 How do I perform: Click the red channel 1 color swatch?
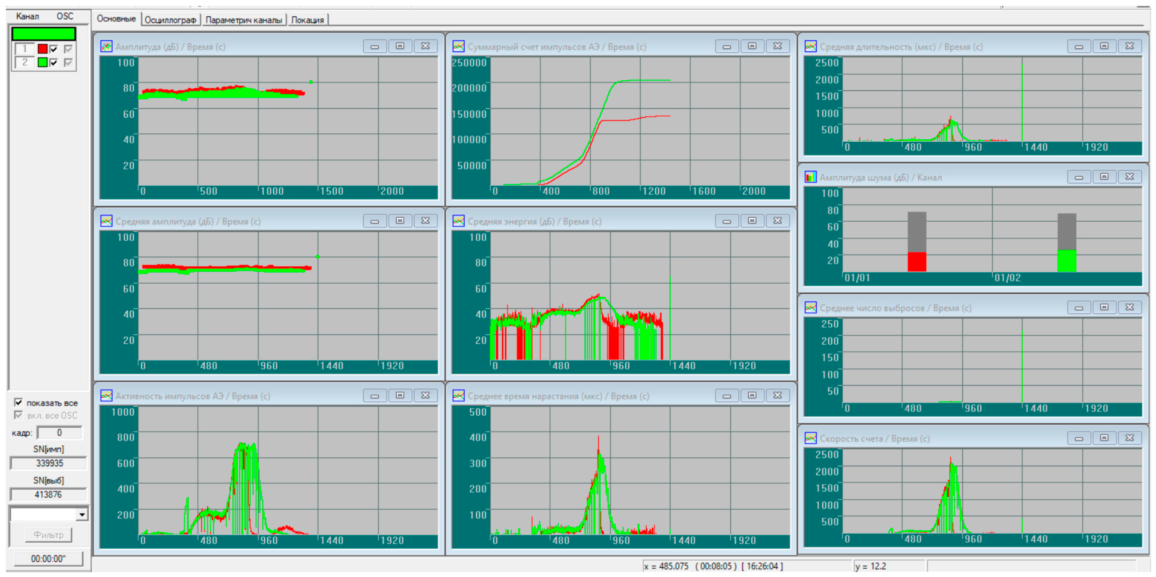[x=43, y=49]
